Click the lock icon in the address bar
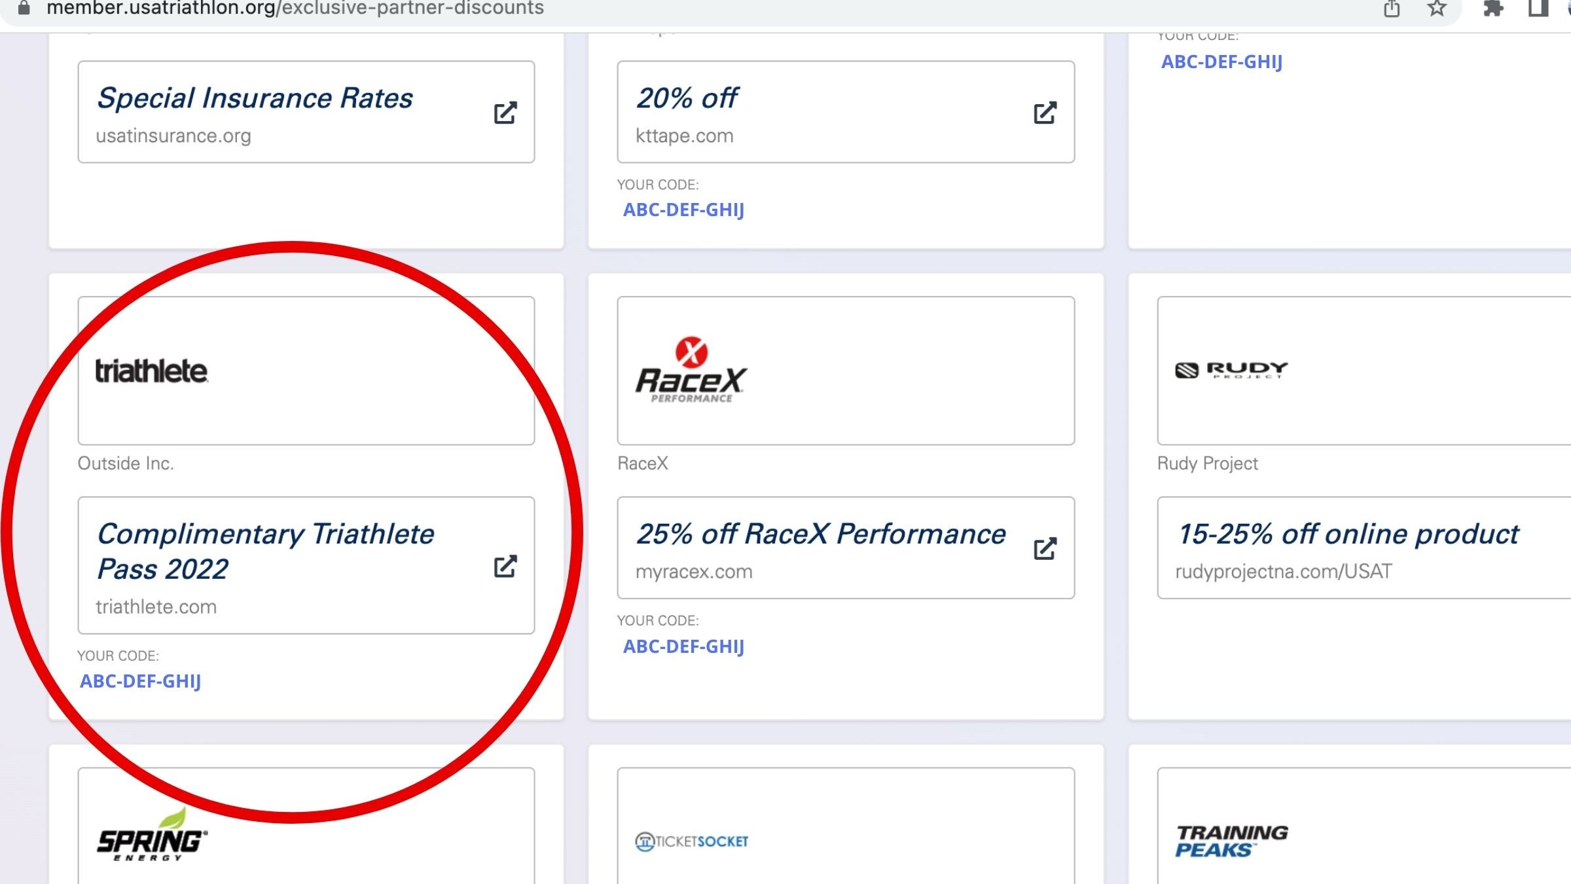This screenshot has height=884, width=1571. point(24,9)
